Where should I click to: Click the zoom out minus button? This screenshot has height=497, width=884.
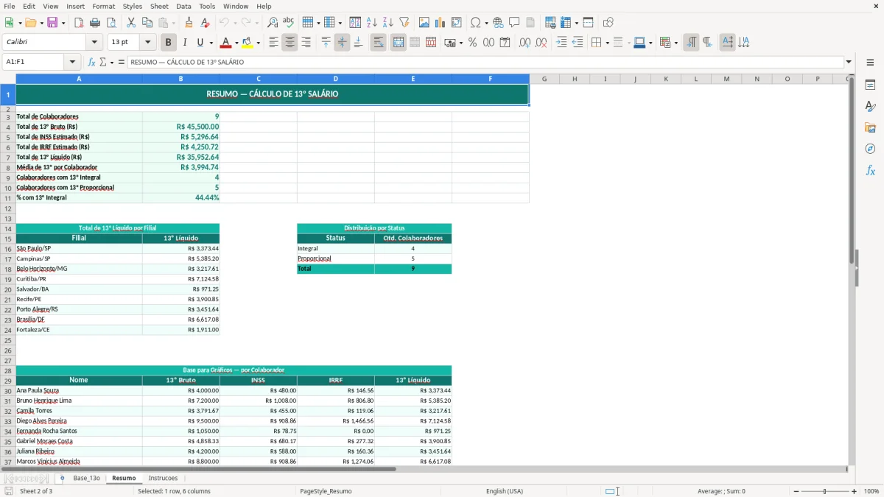point(796,491)
